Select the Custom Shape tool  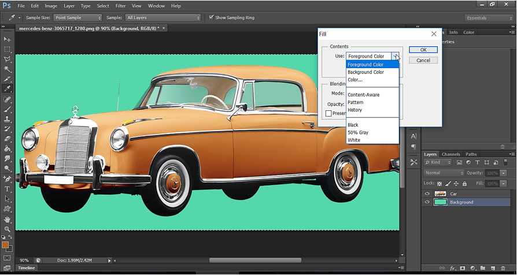coord(7,209)
